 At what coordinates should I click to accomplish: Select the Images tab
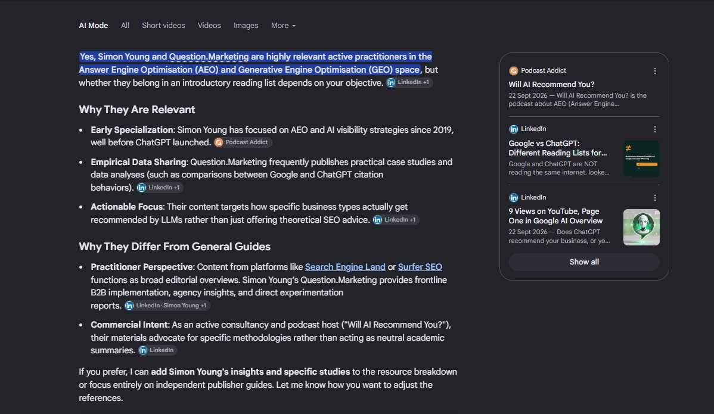tap(246, 26)
